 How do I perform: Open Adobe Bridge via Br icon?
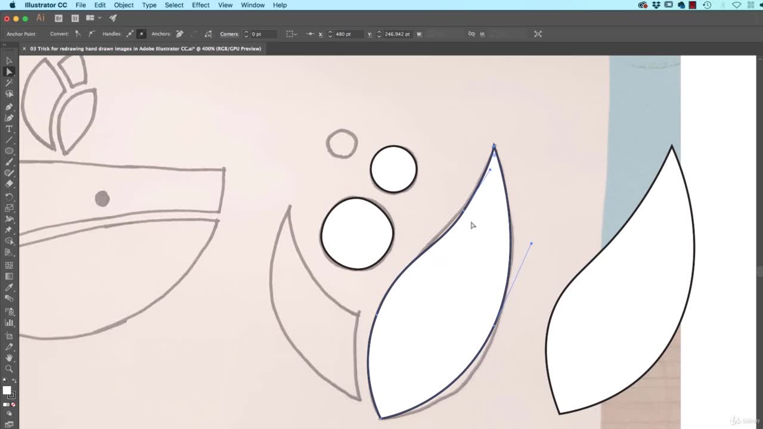58,18
